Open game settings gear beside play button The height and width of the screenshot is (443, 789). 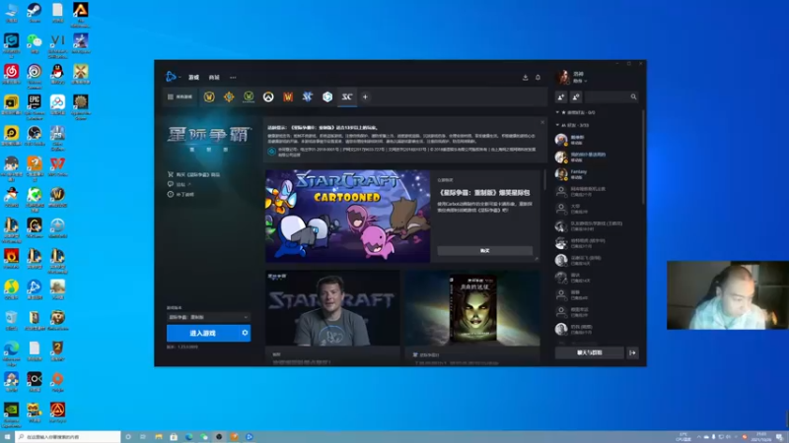point(245,333)
